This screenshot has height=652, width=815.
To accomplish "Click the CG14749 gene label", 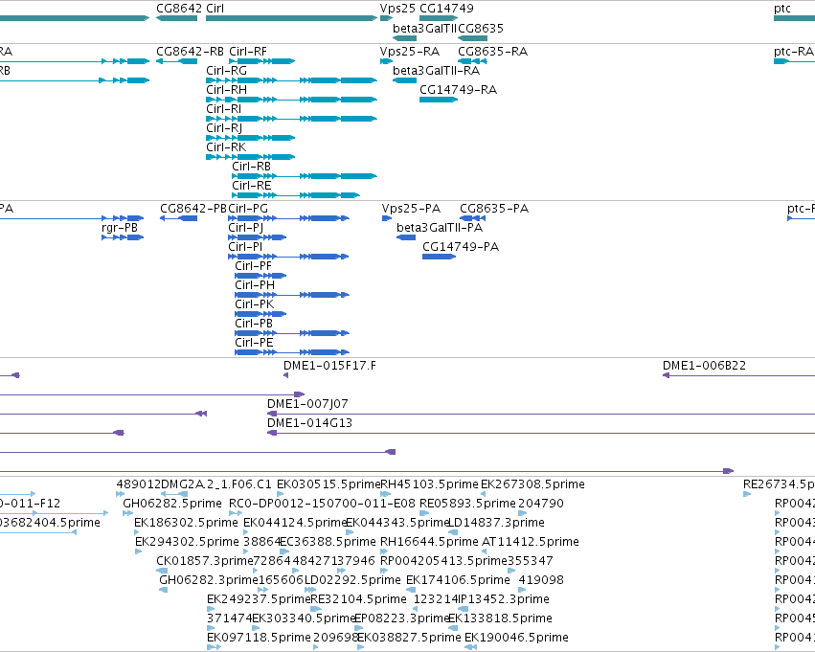I will pos(446,9).
